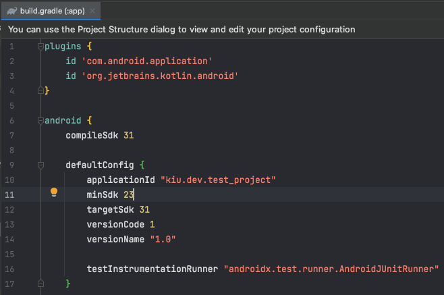The width and height of the screenshot is (444, 295).
Task: Click the versionName property name
Action: [x=115, y=240]
